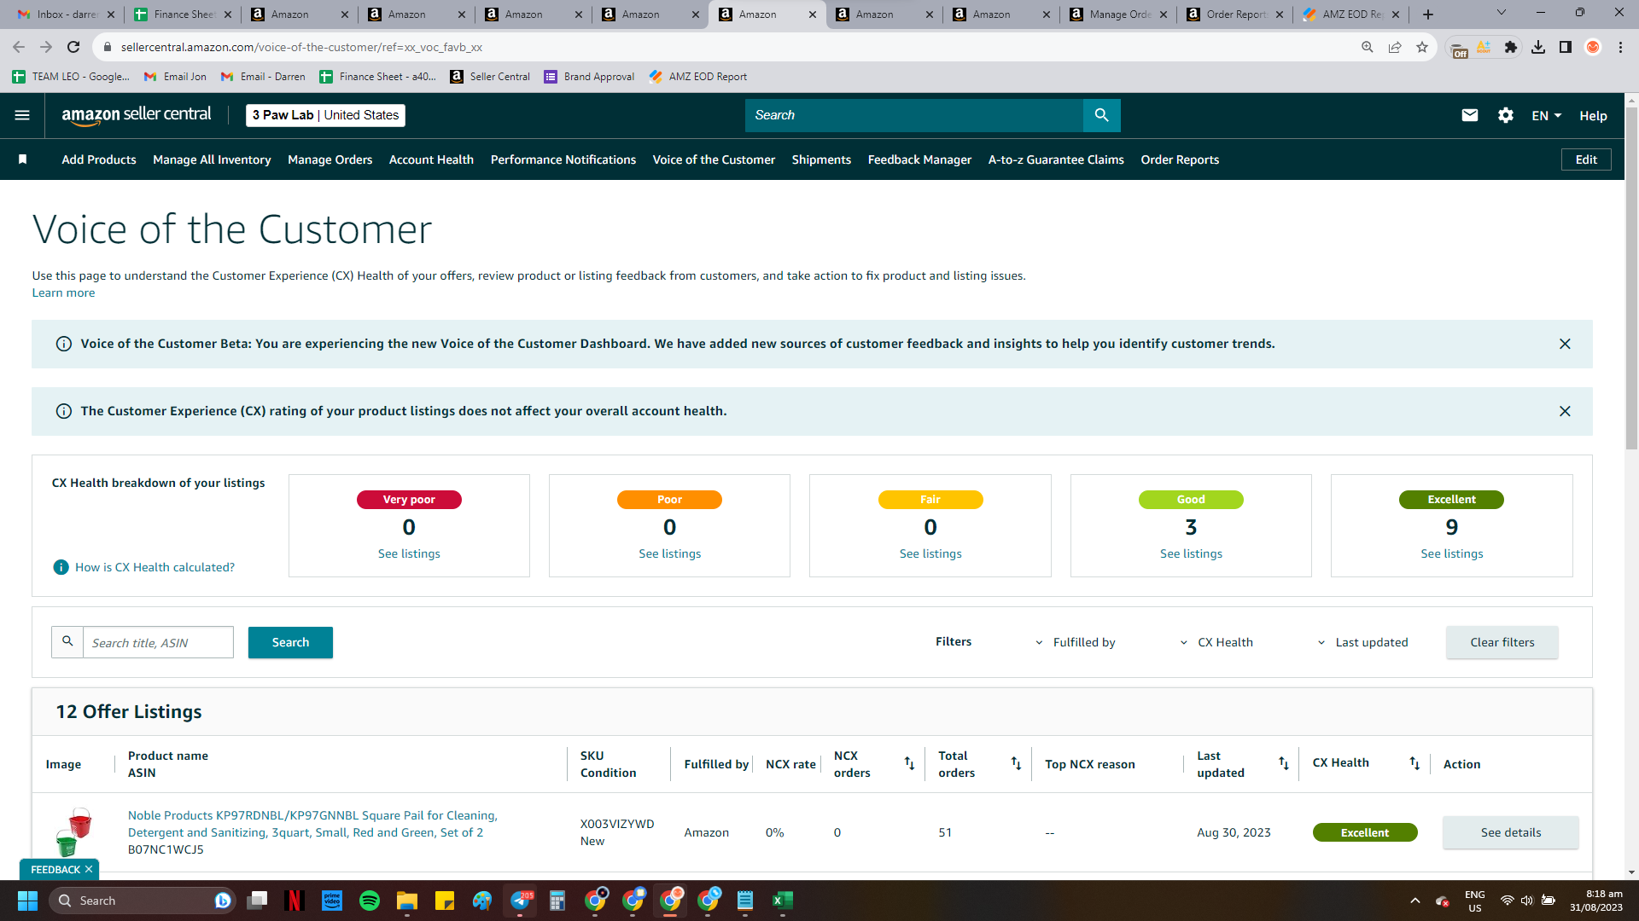The width and height of the screenshot is (1639, 921).
Task: Sort the table by Total orders
Action: tap(1016, 763)
